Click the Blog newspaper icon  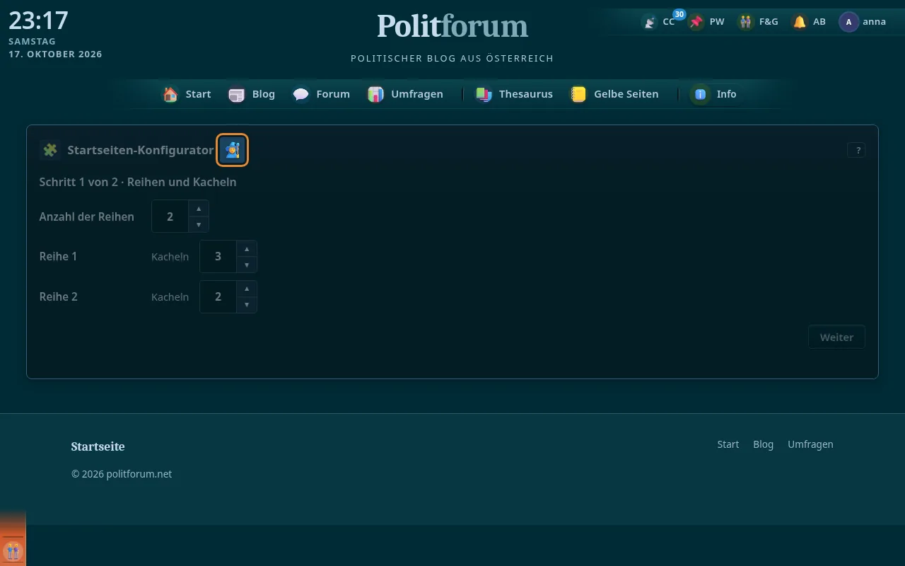[237, 94]
